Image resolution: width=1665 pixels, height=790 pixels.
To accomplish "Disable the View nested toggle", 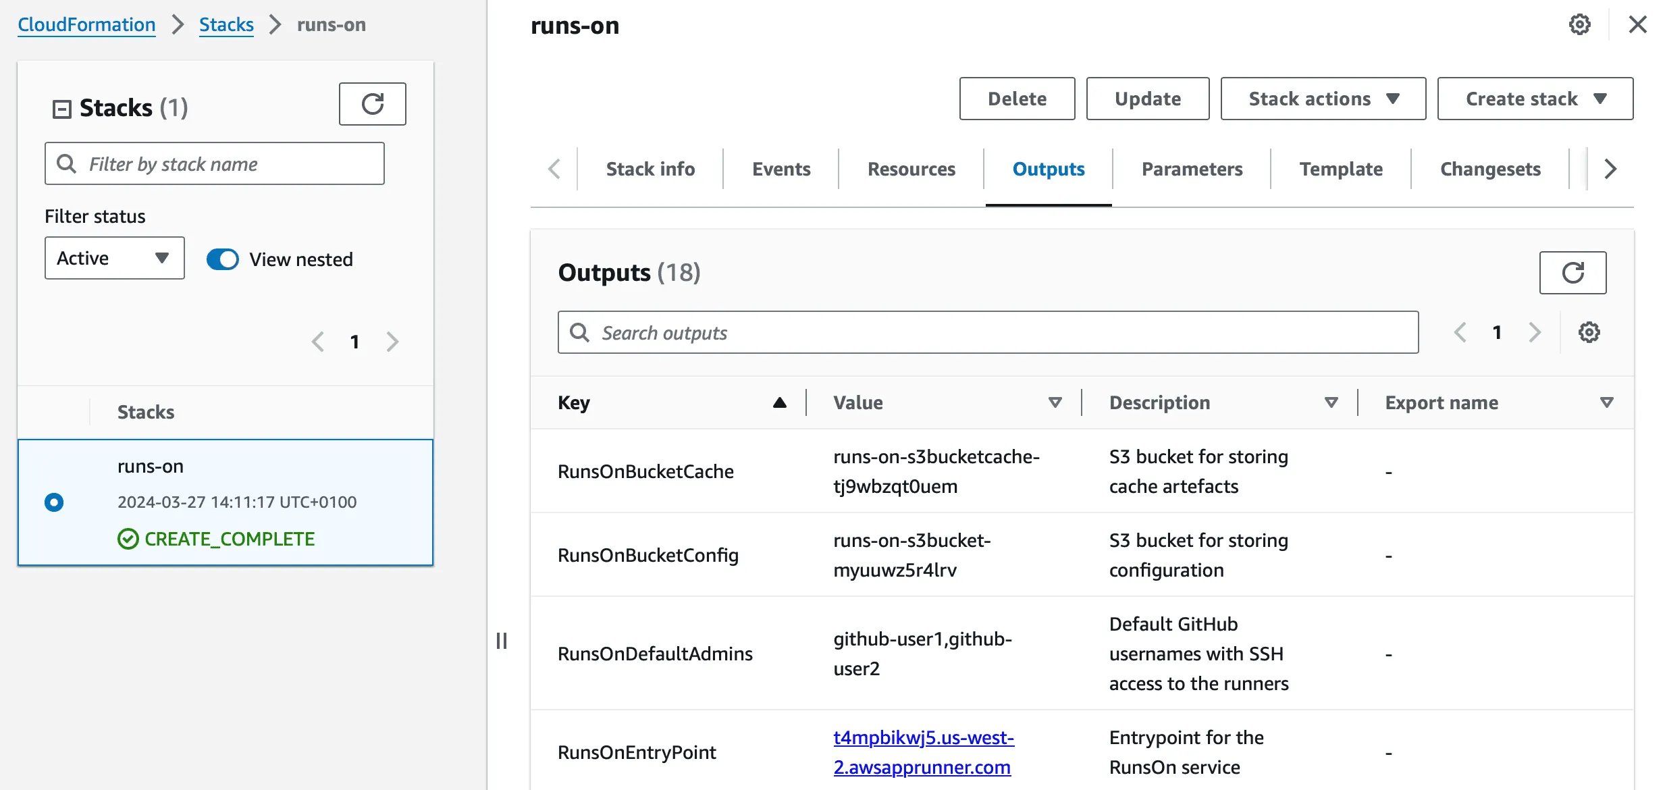I will point(222,259).
